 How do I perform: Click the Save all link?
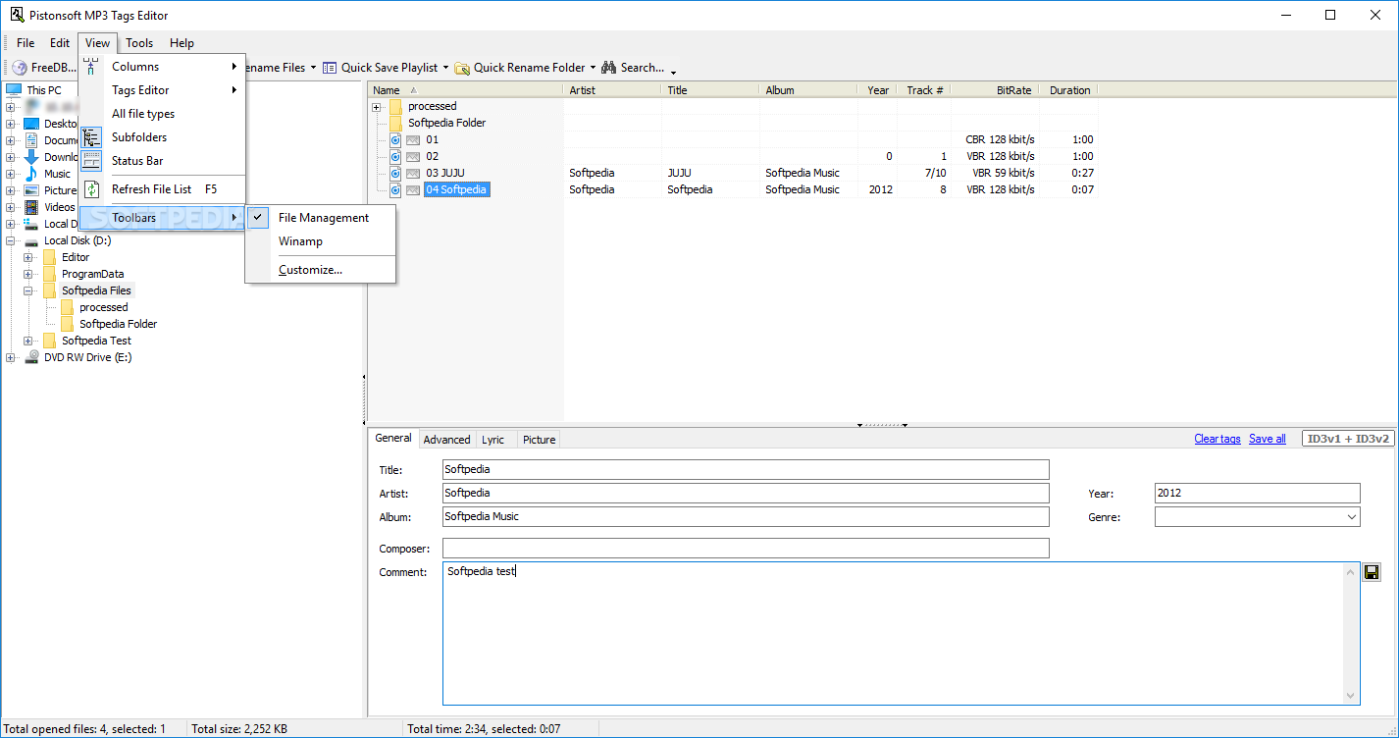tap(1268, 439)
